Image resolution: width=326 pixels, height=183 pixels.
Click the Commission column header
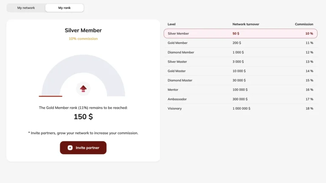[304, 24]
